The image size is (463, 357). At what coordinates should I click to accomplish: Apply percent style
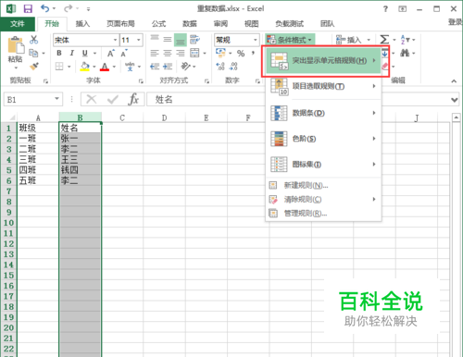click(x=241, y=54)
